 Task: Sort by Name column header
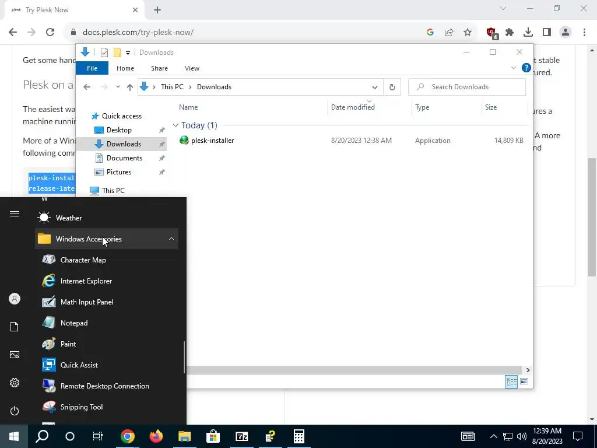252,107
